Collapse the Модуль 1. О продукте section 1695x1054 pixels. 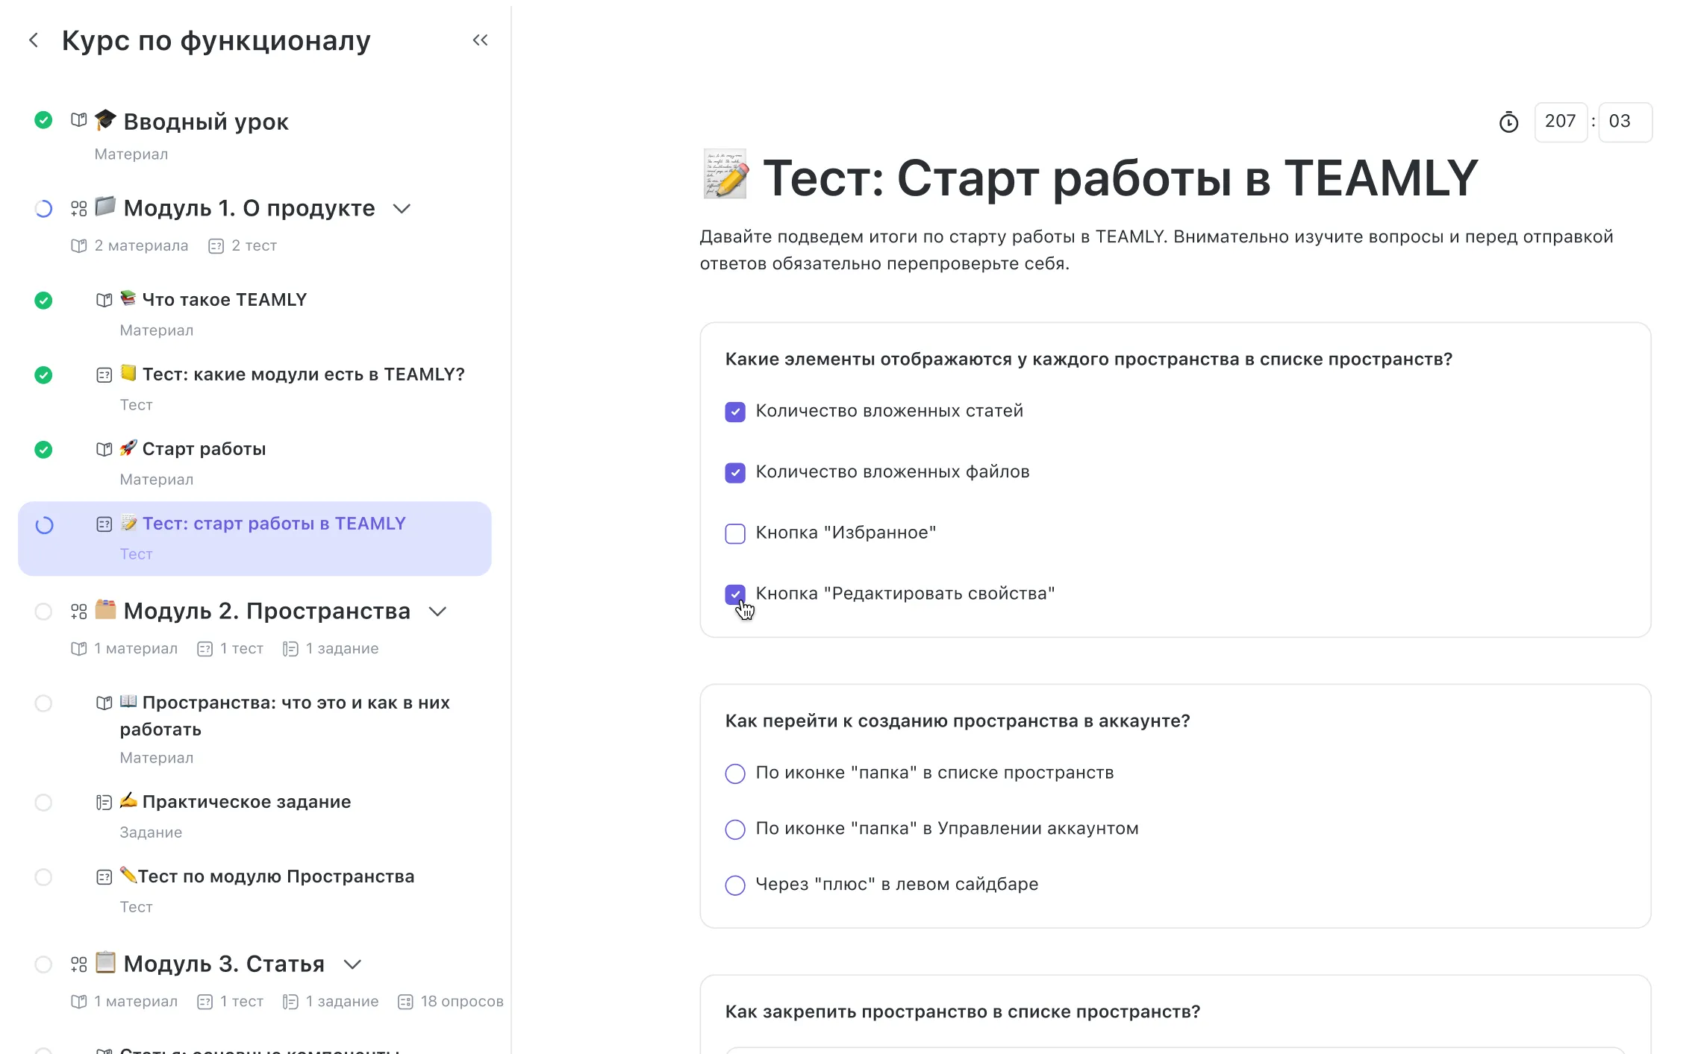click(x=402, y=209)
